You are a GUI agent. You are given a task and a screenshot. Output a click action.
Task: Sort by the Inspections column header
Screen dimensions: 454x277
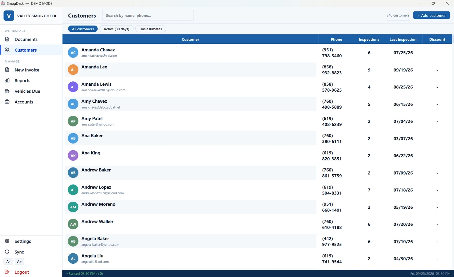[x=369, y=39]
